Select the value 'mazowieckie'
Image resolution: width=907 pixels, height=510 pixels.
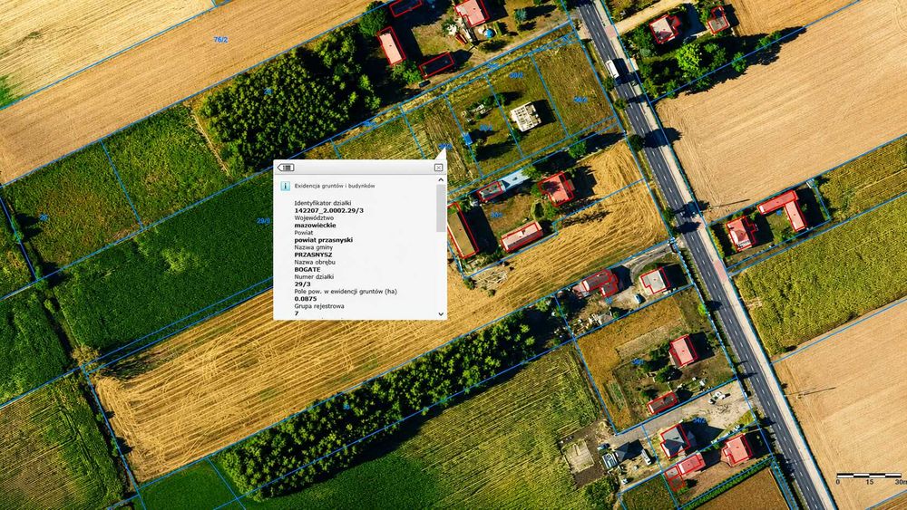[315, 226]
